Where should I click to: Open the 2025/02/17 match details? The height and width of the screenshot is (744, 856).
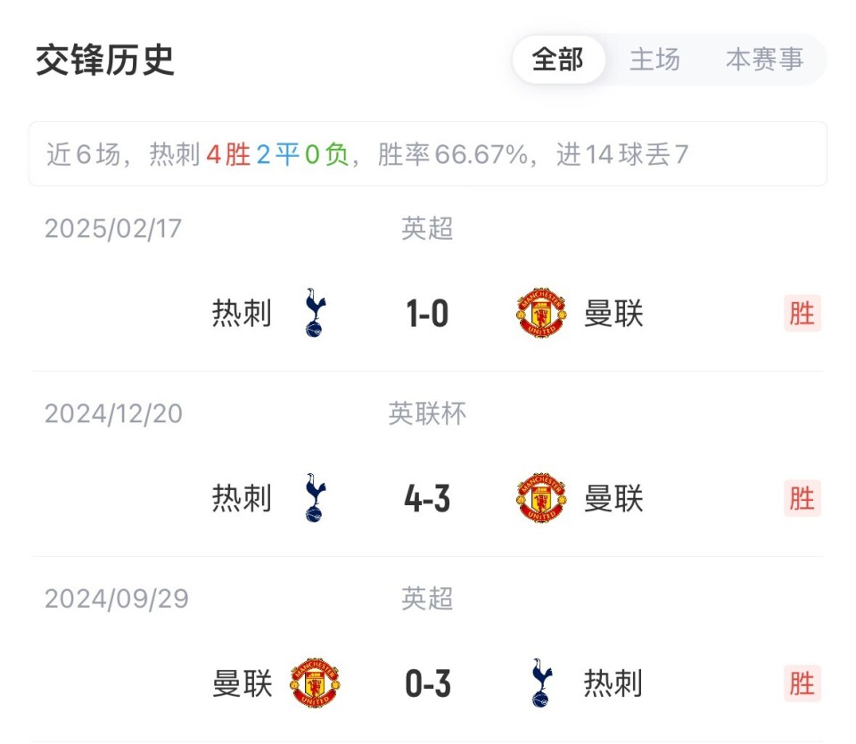coord(428,285)
